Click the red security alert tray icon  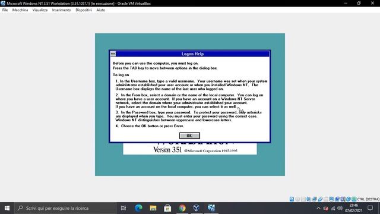(x=326, y=208)
